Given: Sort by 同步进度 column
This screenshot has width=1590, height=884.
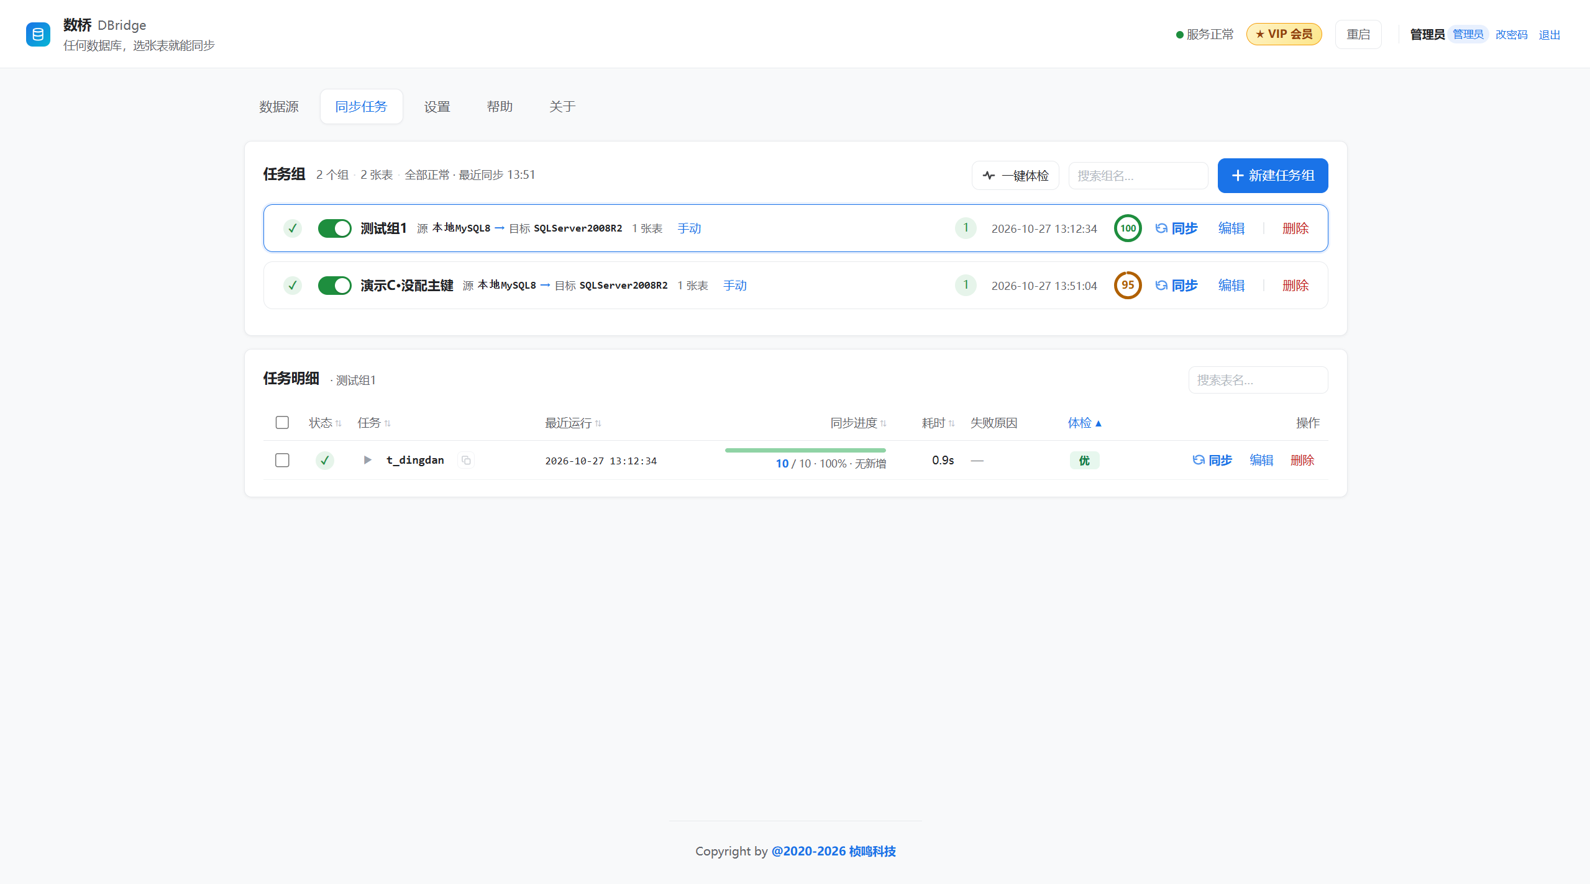Looking at the screenshot, I should tap(858, 423).
